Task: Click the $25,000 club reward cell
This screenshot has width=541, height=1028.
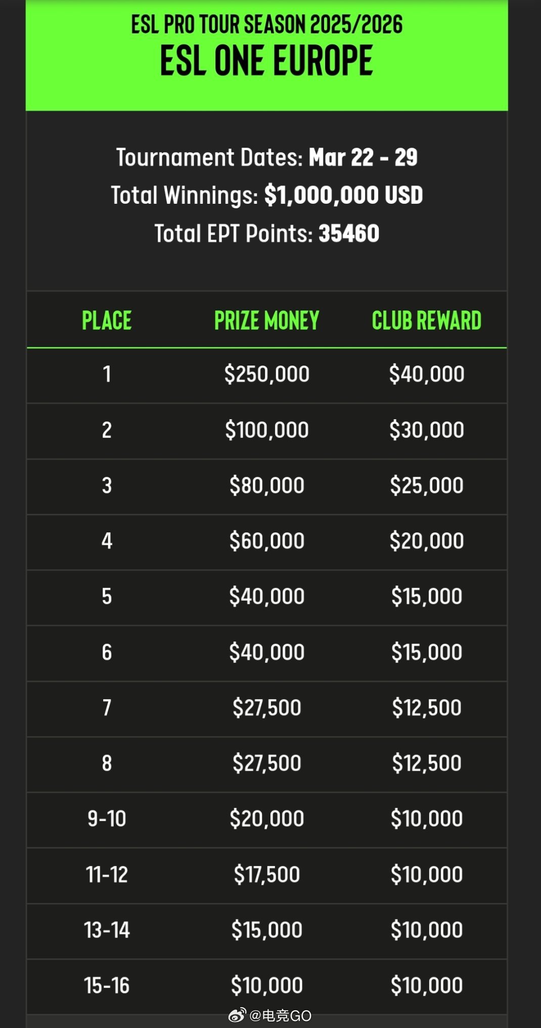Action: [x=427, y=485]
